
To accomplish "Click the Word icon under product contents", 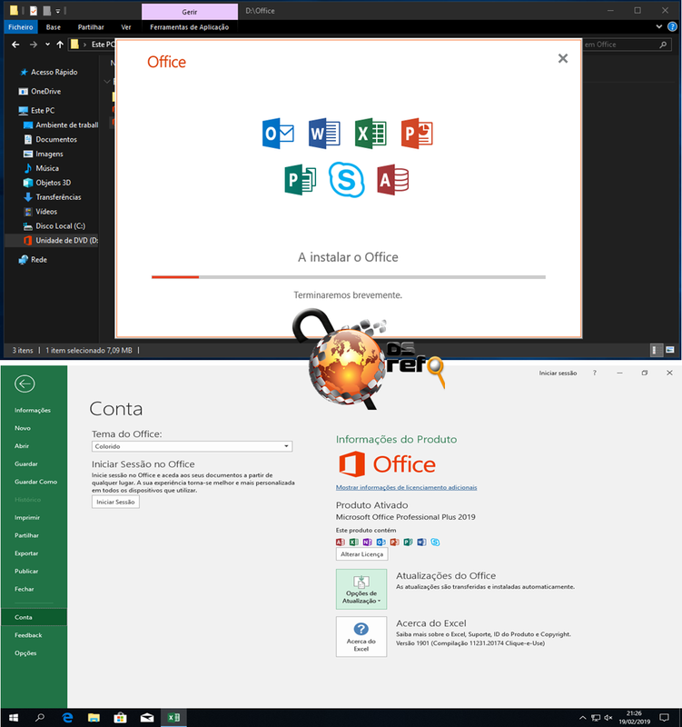I will click(421, 542).
